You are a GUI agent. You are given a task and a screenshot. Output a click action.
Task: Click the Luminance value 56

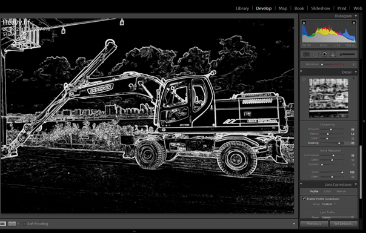pyautogui.click(x=353, y=156)
